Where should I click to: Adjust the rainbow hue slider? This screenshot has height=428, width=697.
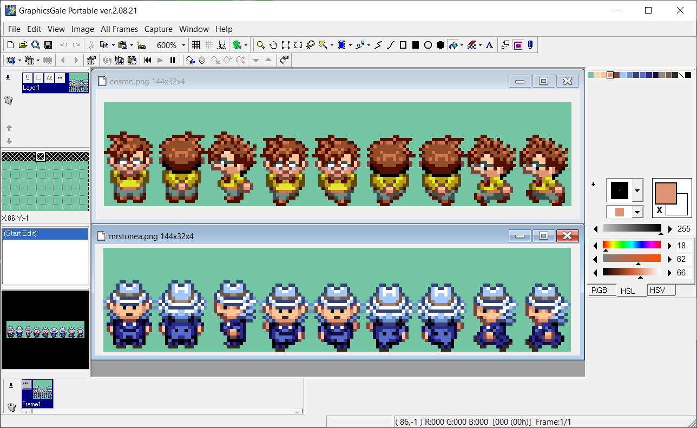click(x=632, y=245)
